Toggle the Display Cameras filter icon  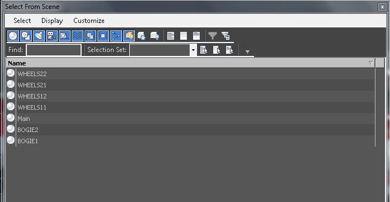click(x=51, y=36)
